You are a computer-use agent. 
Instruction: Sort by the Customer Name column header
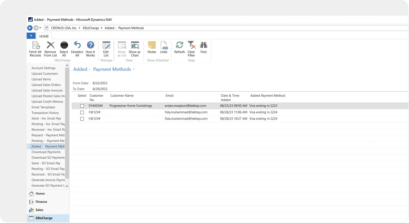click(122, 96)
